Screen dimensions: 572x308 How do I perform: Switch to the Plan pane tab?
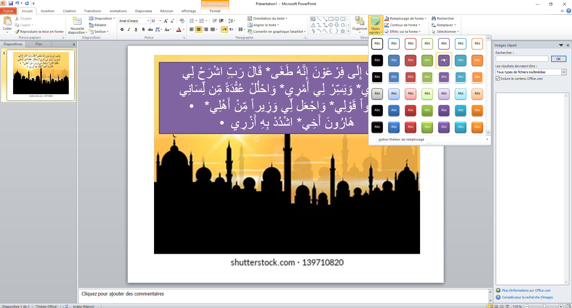[x=39, y=44]
